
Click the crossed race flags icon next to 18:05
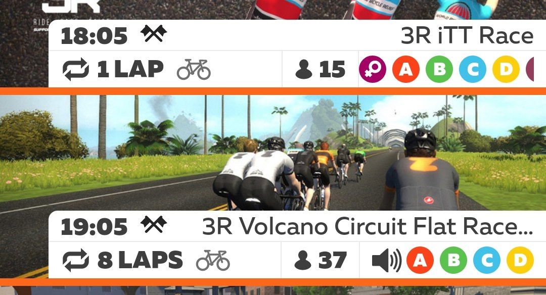(x=154, y=34)
